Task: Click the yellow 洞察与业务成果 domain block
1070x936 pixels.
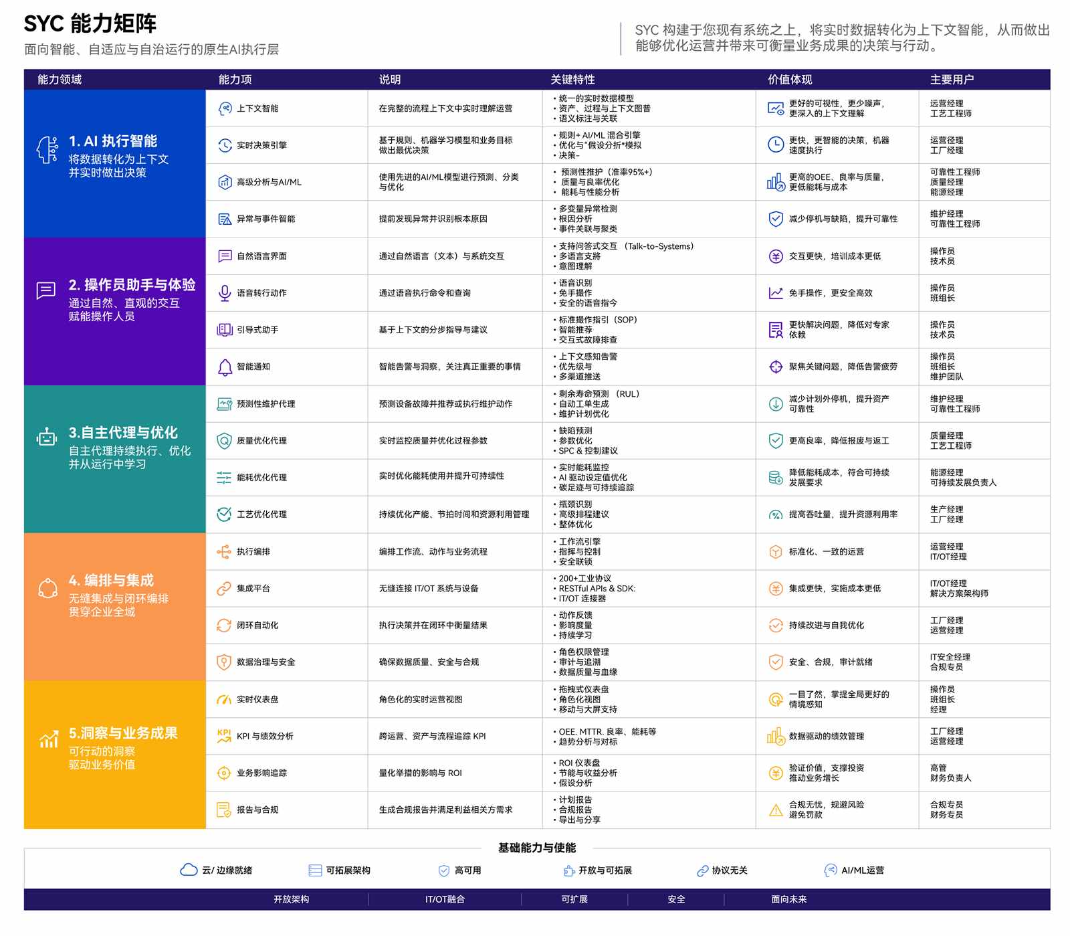Action: pos(115,755)
